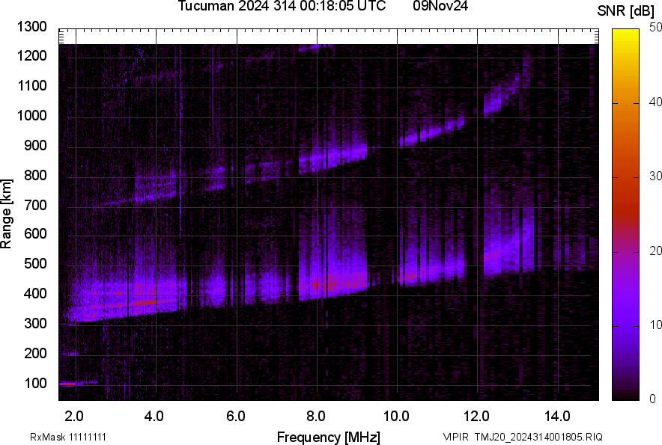The width and height of the screenshot is (662, 445).
Task: Click the range tick label '200'
Action: pos(35,353)
